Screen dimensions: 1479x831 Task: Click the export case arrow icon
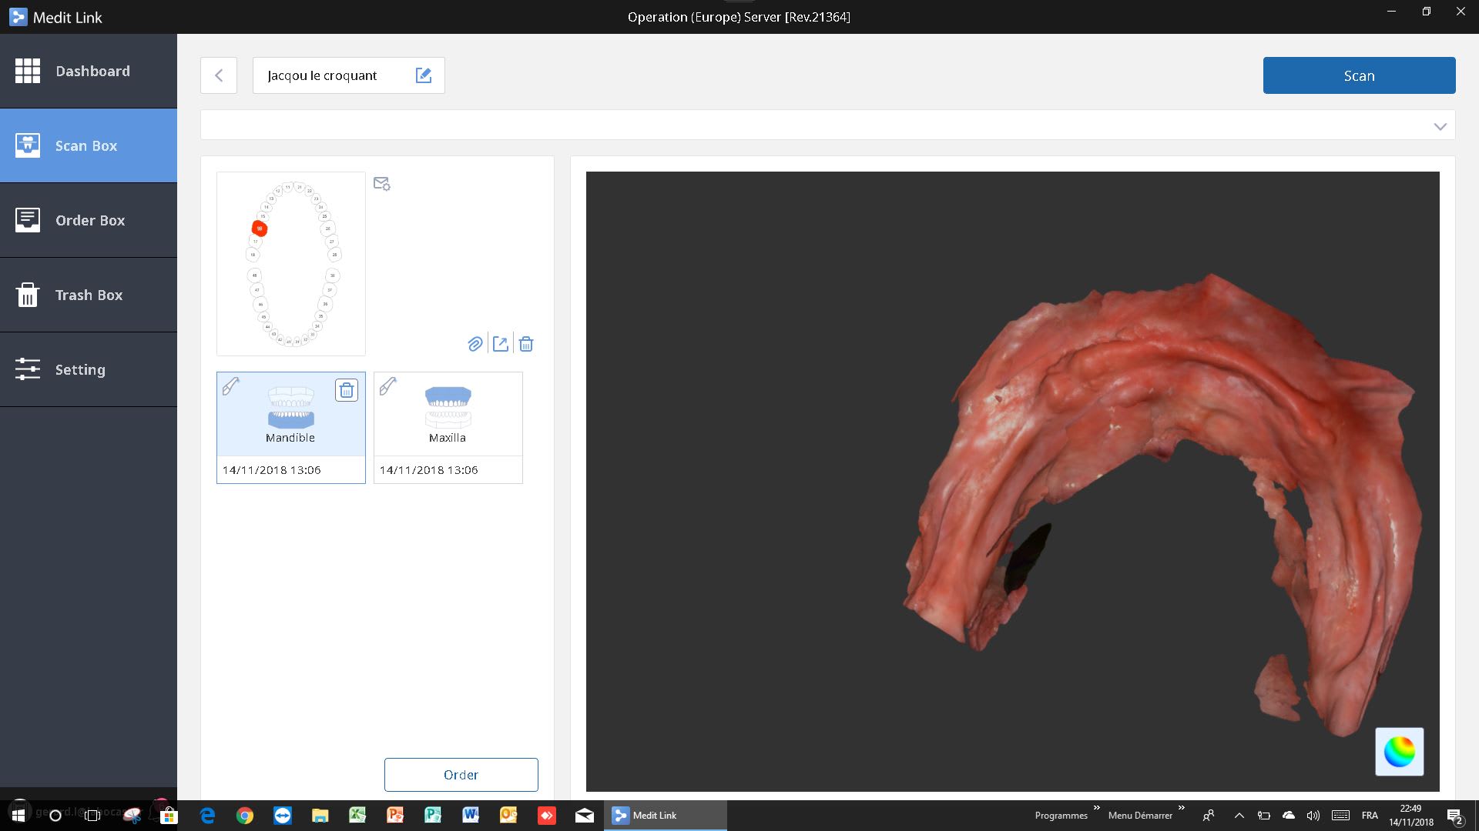[x=501, y=344]
